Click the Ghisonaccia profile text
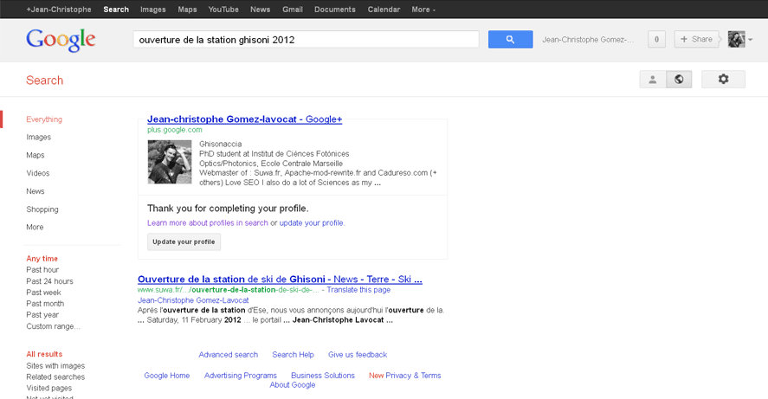 pyautogui.click(x=221, y=144)
